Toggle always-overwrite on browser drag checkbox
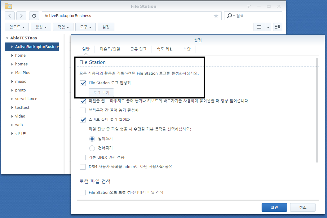Viewport: 327px width, 218px height. point(83,101)
